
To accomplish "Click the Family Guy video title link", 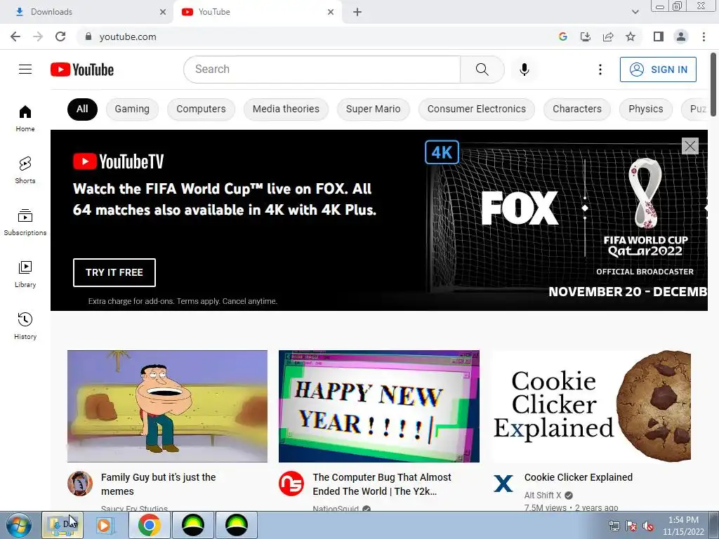I will click(x=158, y=484).
